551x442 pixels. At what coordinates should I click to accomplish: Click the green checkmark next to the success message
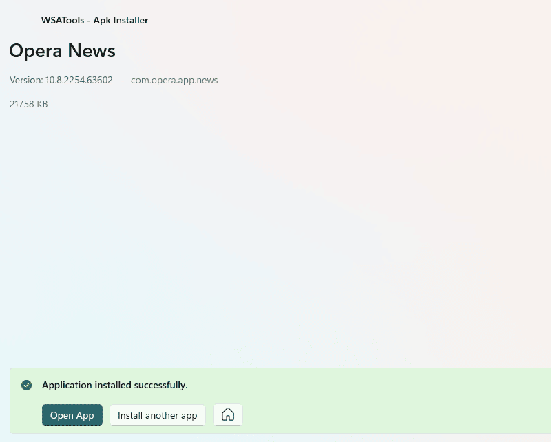pos(26,385)
